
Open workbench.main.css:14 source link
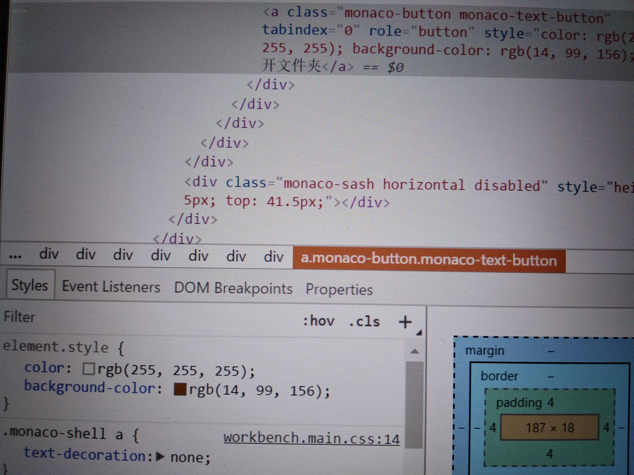tap(311, 439)
